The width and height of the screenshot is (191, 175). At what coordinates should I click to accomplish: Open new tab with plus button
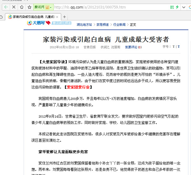(x=65, y=17)
